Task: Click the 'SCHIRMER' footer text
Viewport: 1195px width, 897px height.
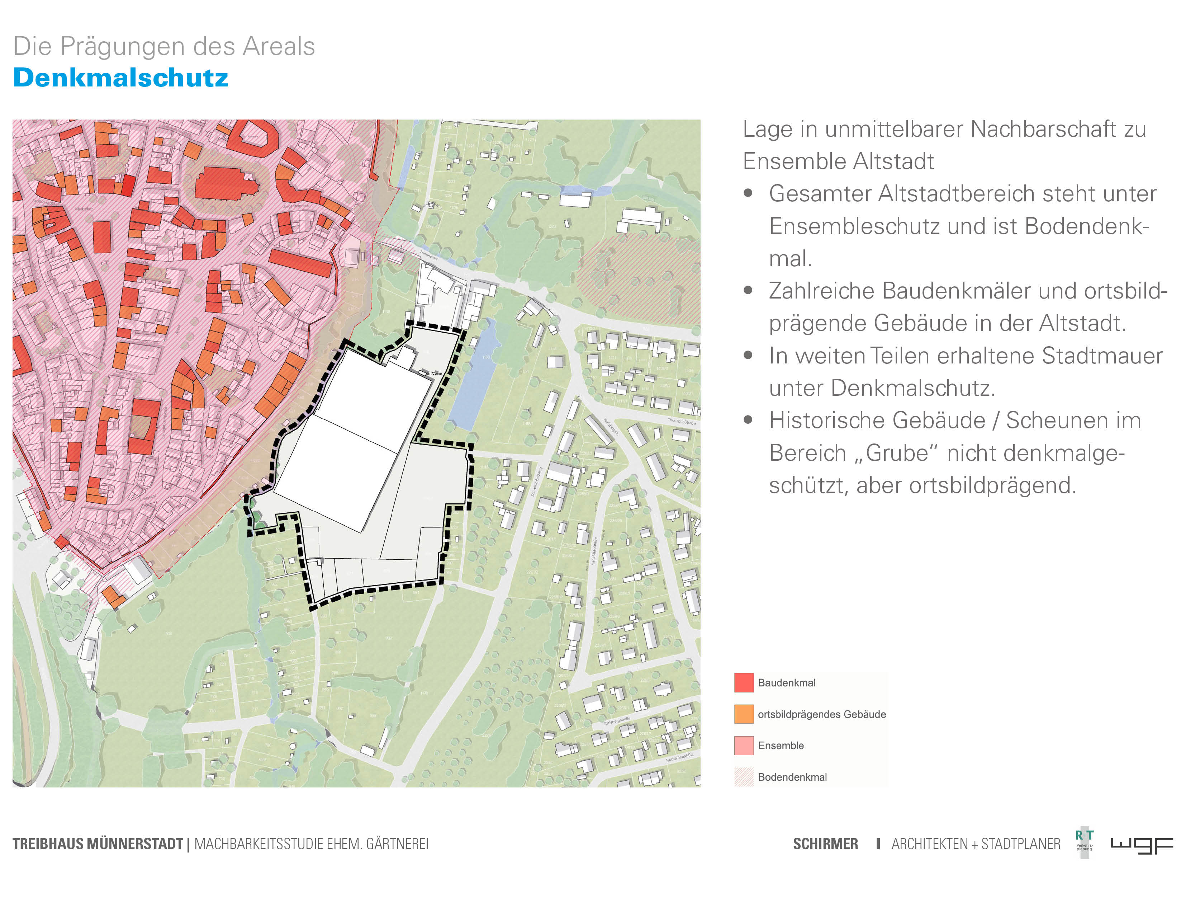Action: point(825,844)
